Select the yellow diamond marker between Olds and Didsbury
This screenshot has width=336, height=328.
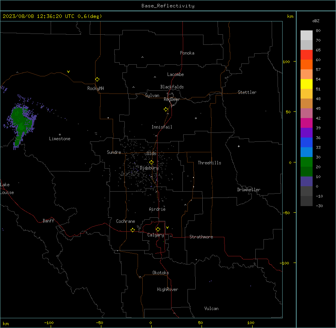click(x=151, y=162)
